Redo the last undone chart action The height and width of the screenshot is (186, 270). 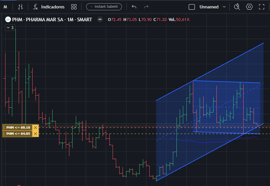146,7
